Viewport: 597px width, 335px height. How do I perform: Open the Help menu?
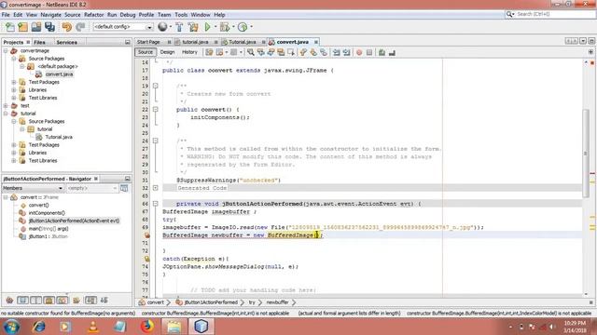[x=219, y=15]
